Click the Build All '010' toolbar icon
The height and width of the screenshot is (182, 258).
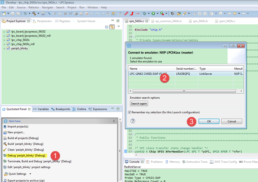point(43,13)
